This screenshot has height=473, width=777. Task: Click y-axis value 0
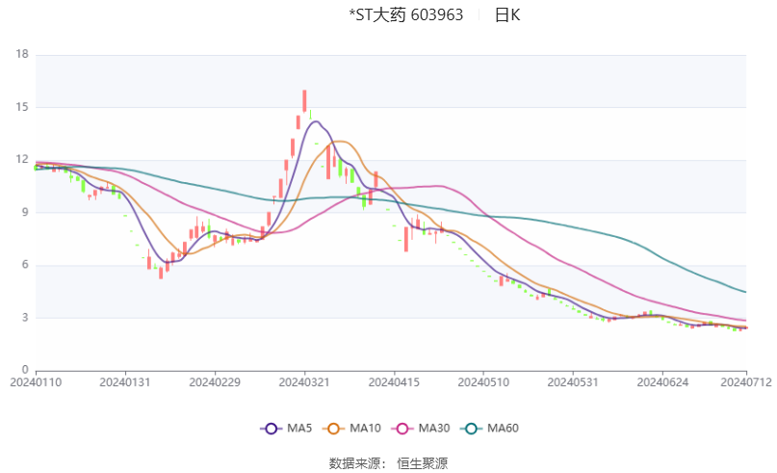(25, 370)
